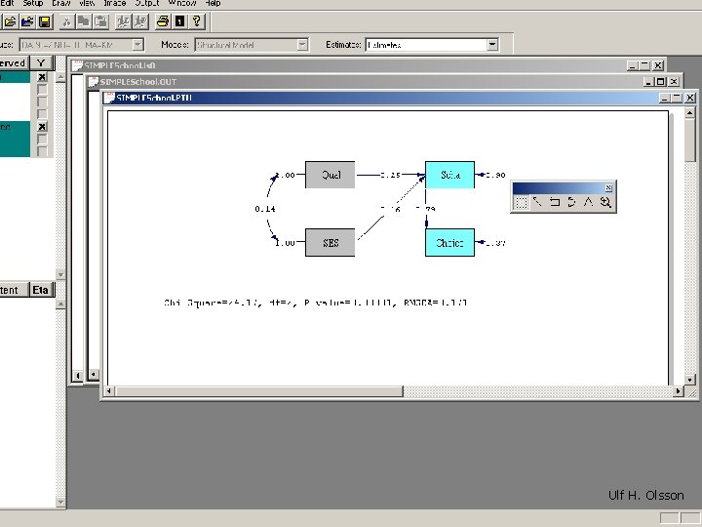The height and width of the screenshot is (527, 702).
Task: Click the Qual variable box in diagram
Action: tap(330, 175)
